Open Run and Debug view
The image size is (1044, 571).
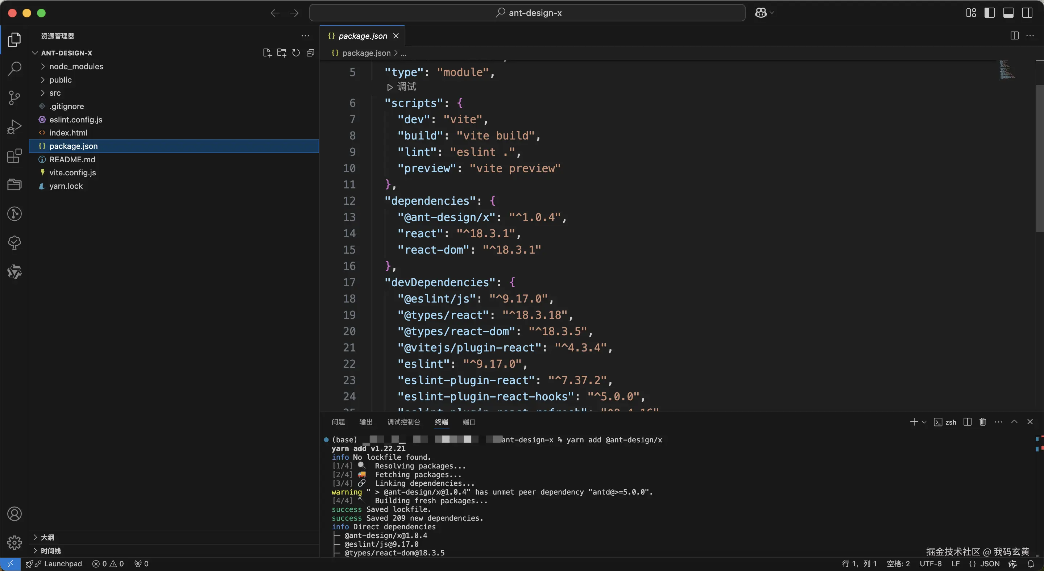coord(14,127)
